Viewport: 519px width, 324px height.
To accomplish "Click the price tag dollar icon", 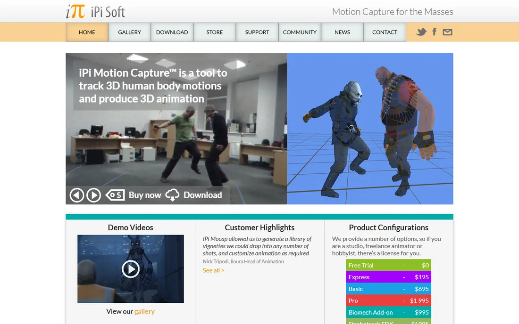I will (115, 195).
